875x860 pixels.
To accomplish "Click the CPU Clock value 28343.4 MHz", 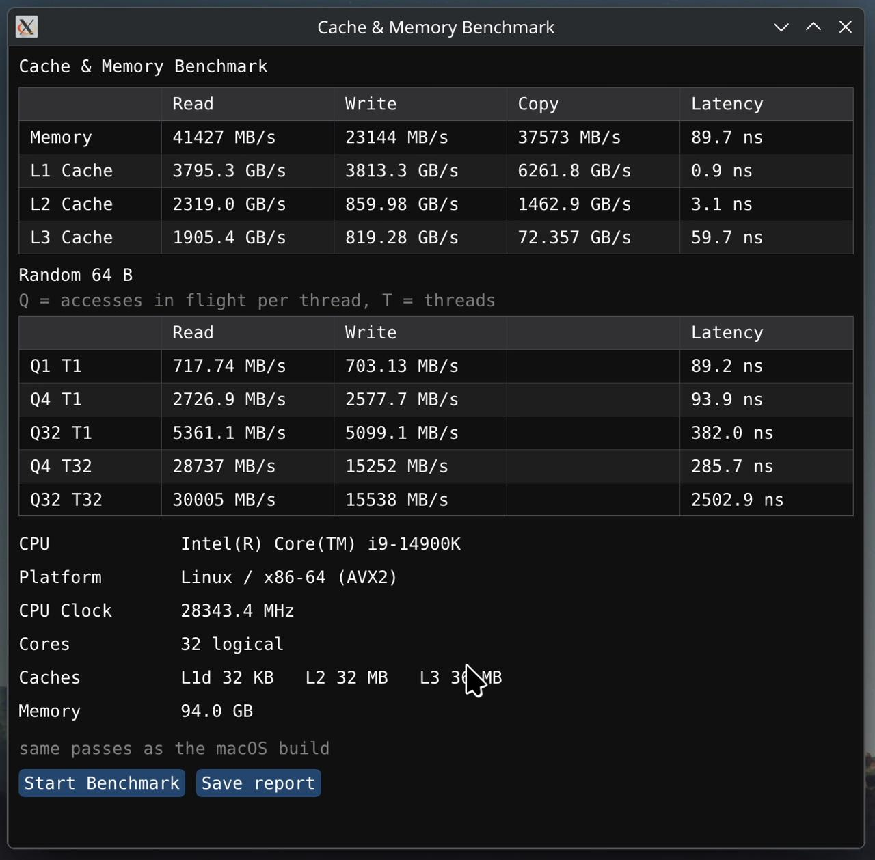I will pos(237,611).
